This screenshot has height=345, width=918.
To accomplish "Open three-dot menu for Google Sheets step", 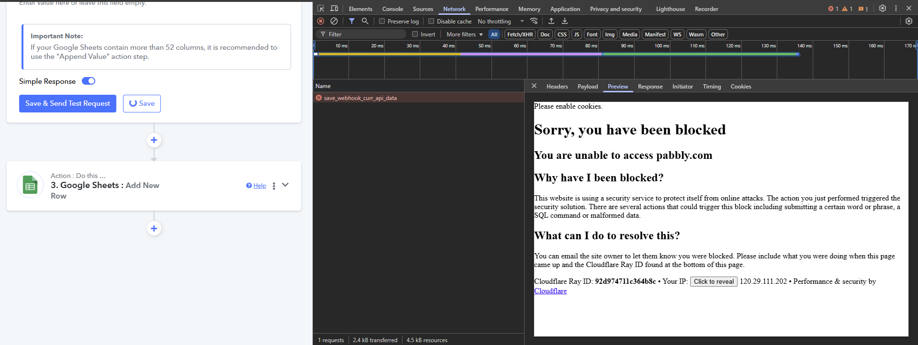I will pyautogui.click(x=274, y=186).
